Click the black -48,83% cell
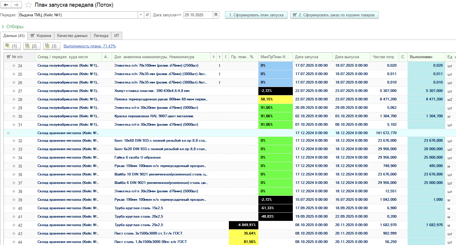 coord(275,217)
